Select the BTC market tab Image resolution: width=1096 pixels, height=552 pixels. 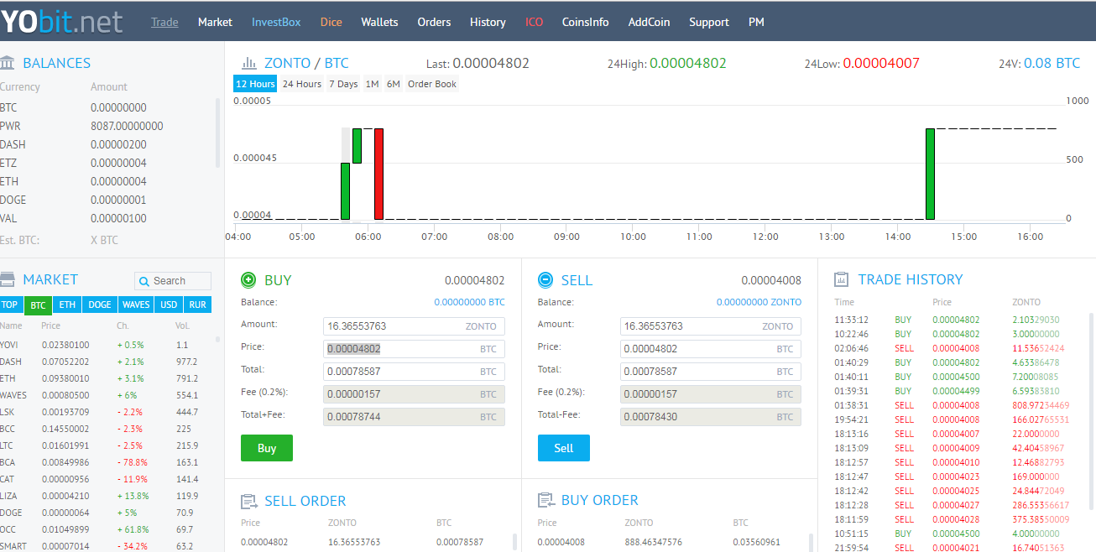(38, 305)
